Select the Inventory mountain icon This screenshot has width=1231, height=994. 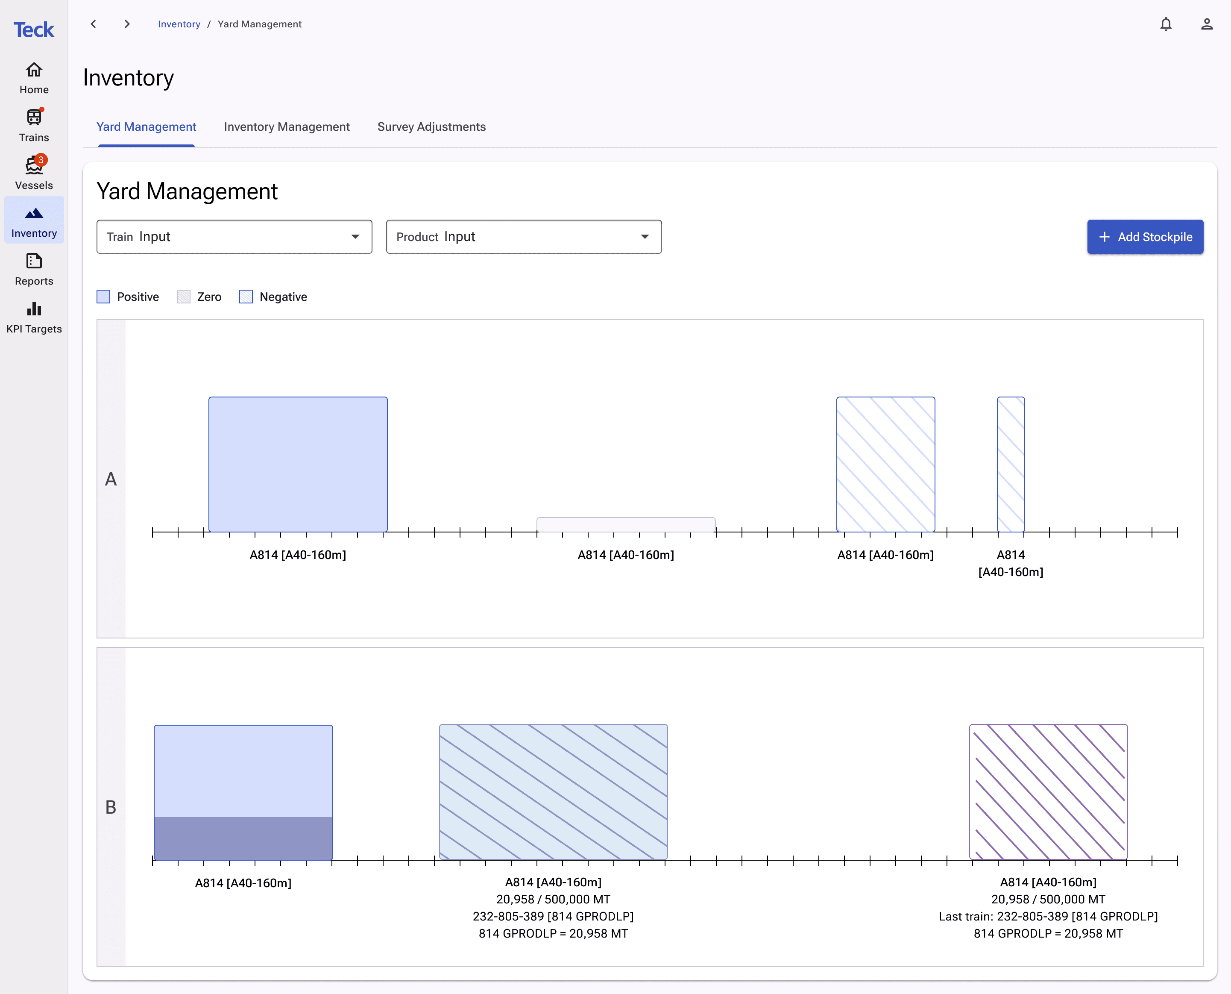(x=34, y=214)
